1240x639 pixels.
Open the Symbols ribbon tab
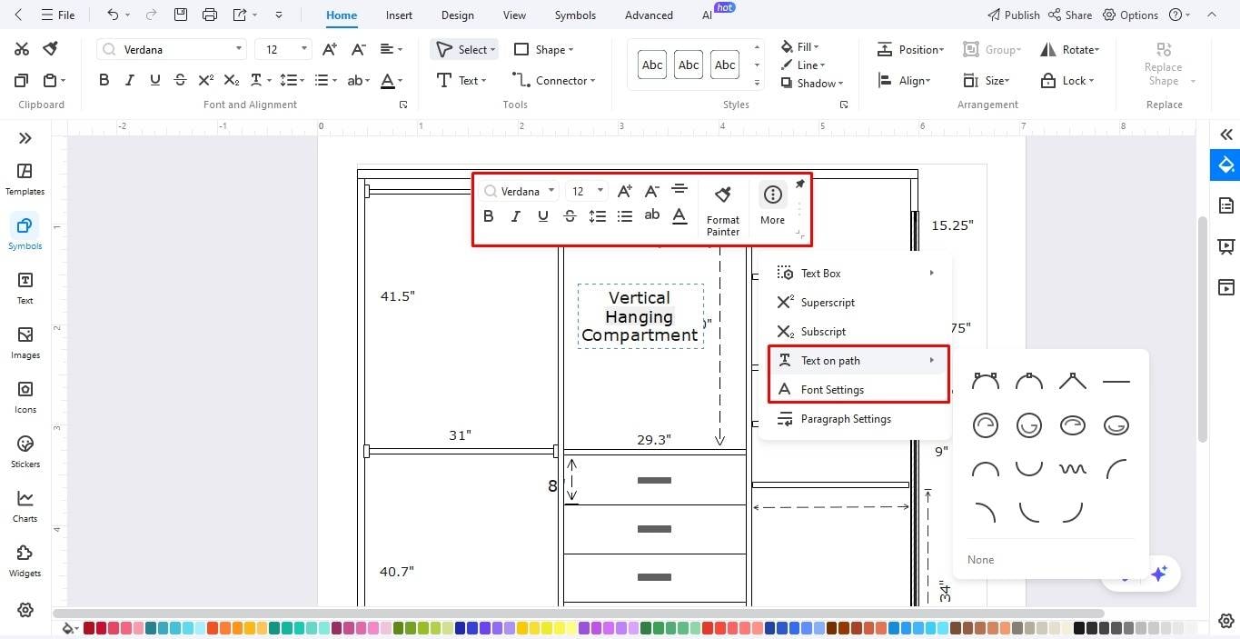[x=575, y=15]
